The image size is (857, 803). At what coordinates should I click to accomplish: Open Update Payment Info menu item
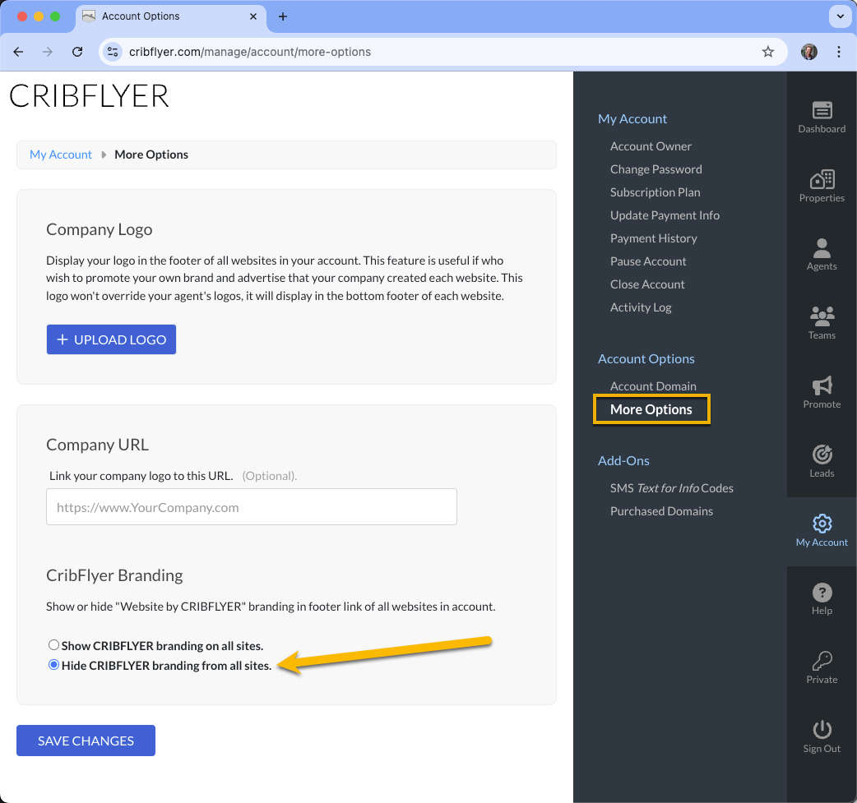click(665, 215)
